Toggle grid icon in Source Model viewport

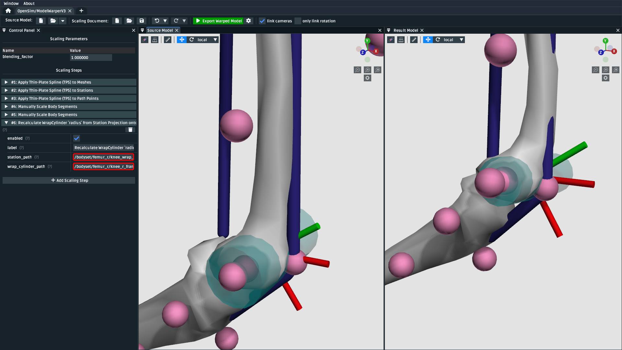155,40
